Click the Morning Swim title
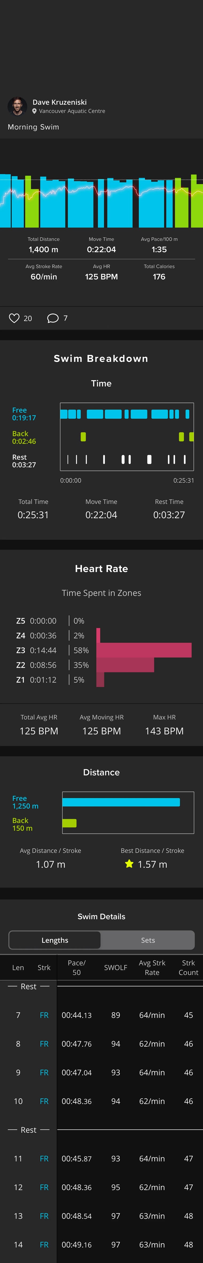 [33, 127]
